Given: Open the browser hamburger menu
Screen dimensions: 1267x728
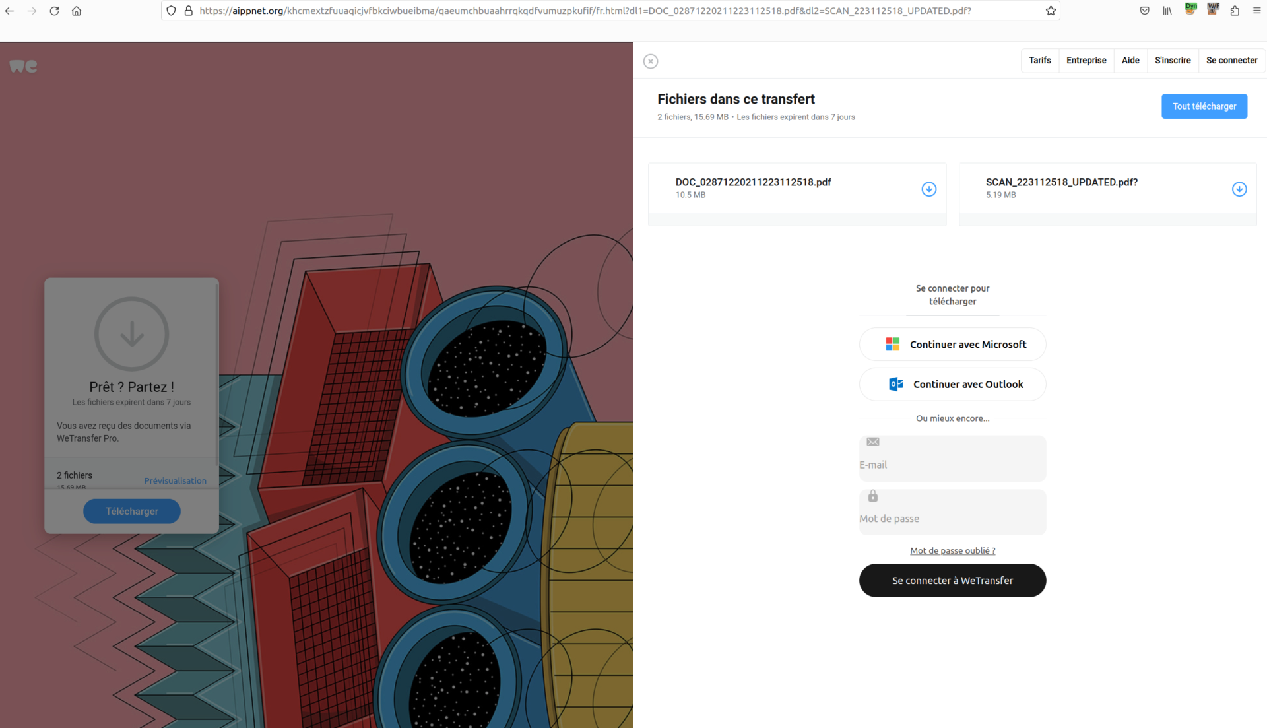Looking at the screenshot, I should pos(1256,11).
